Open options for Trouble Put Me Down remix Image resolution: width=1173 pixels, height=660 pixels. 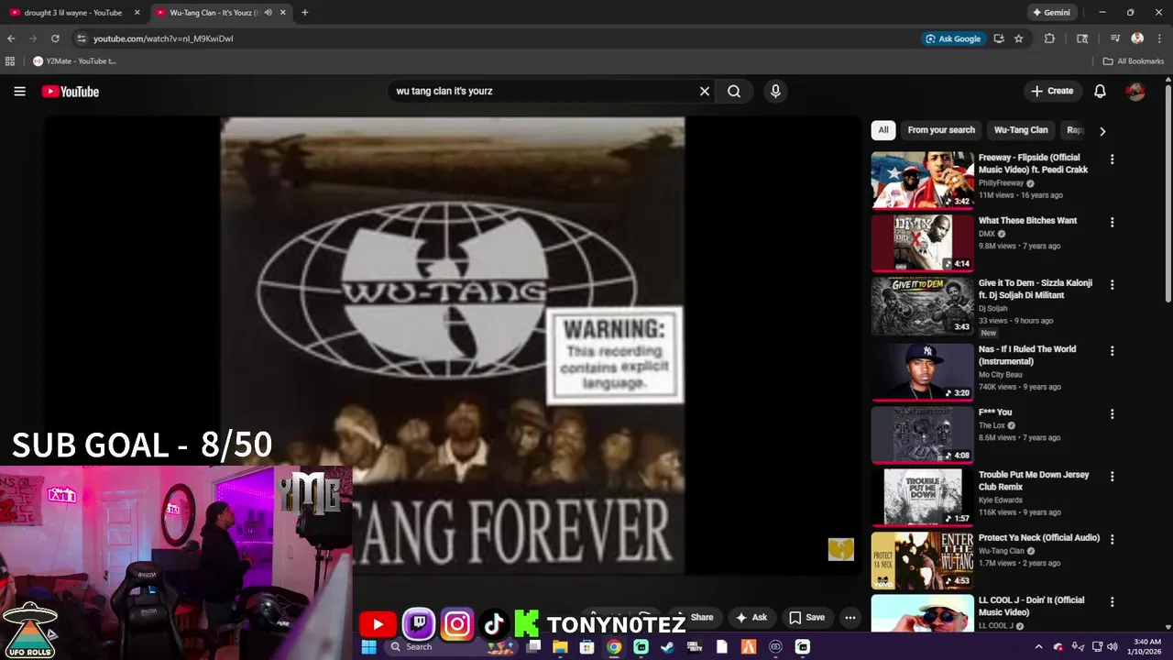(x=1112, y=477)
